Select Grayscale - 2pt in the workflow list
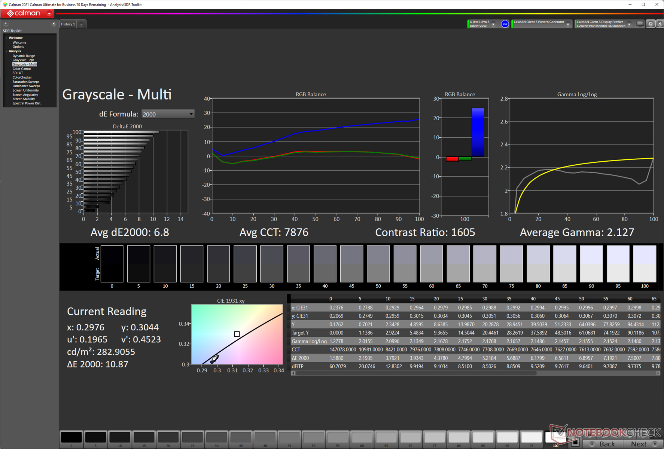Screen dimensions: 664x449 23,60
